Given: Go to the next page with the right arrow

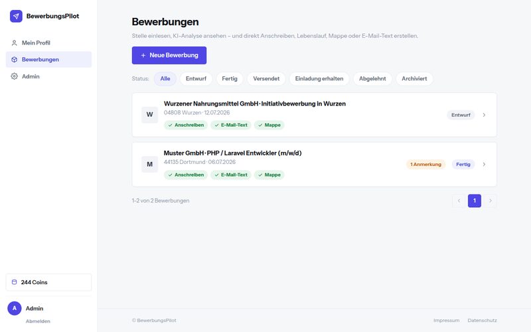Looking at the screenshot, I should point(490,201).
